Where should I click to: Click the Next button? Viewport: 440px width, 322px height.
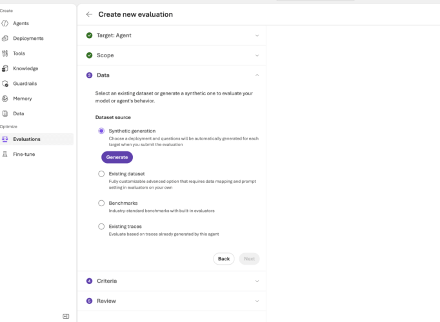tap(249, 259)
